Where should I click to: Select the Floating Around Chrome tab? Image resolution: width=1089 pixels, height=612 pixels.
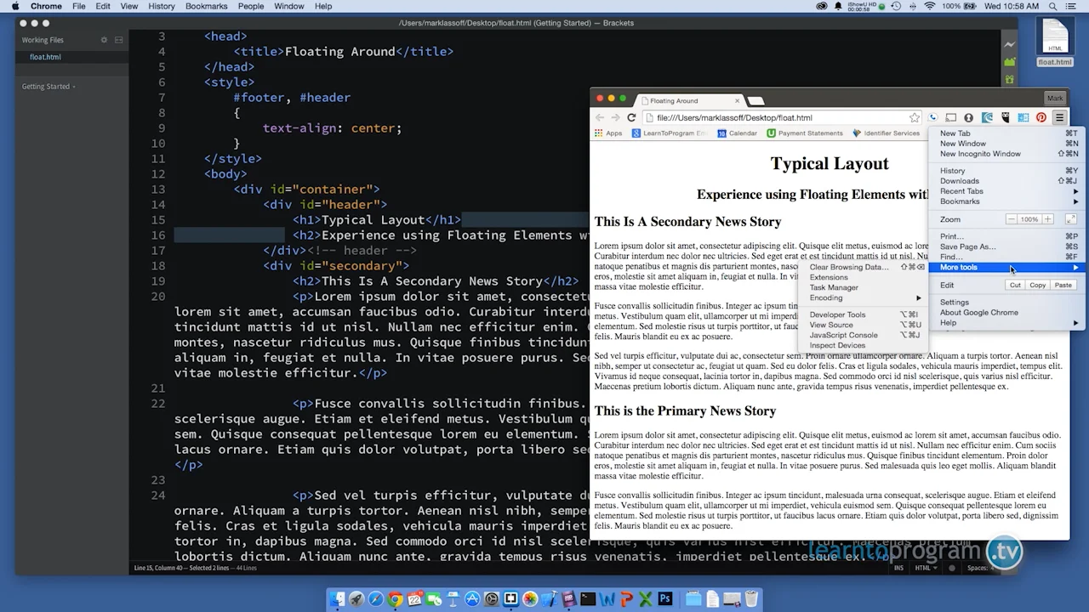[x=689, y=100]
